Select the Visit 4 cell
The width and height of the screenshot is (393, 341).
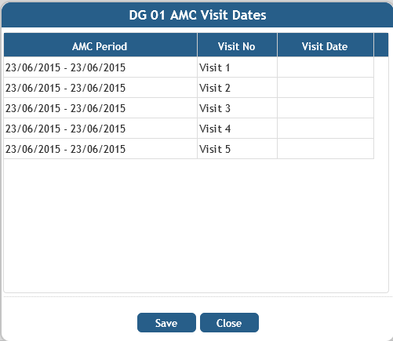point(237,129)
